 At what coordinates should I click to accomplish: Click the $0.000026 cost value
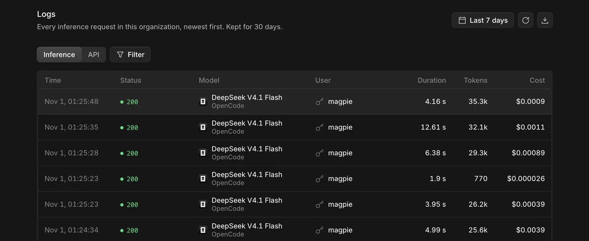[x=526, y=179]
